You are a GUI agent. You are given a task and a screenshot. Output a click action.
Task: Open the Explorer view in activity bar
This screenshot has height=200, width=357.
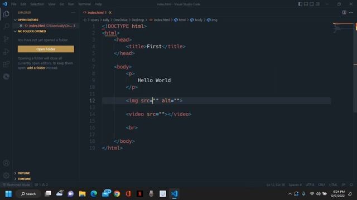pos(6,14)
